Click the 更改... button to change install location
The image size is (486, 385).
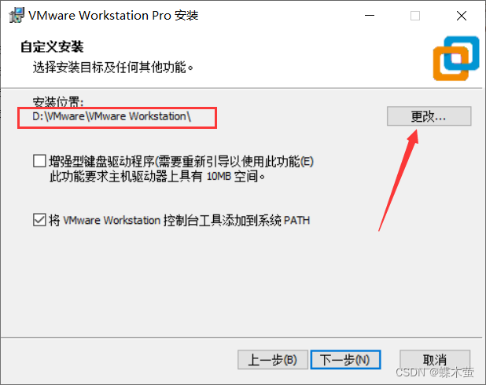pos(429,116)
